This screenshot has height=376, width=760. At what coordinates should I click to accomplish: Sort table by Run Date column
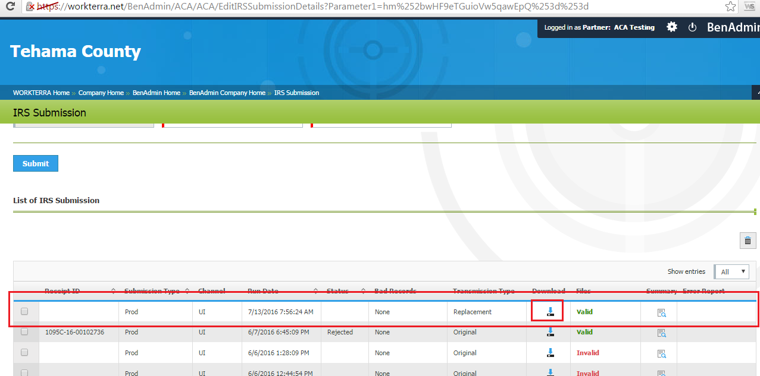(263, 291)
